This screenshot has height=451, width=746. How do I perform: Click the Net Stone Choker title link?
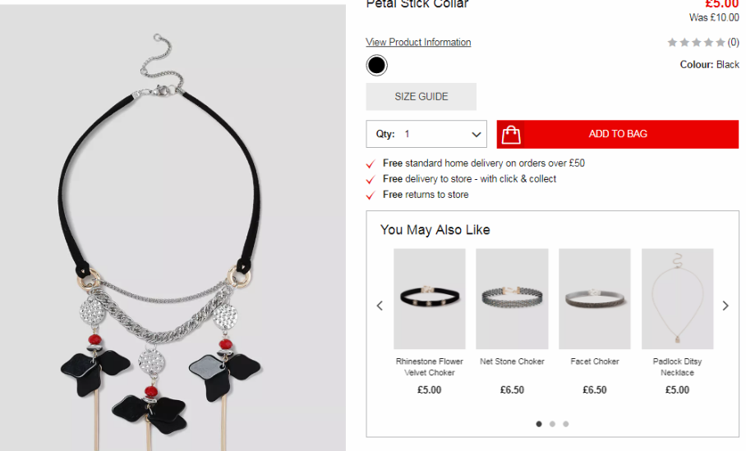click(512, 361)
